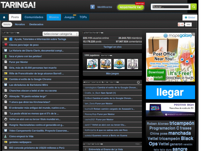Open Entrevista al Enano de La Vela post

pos(106,149)
